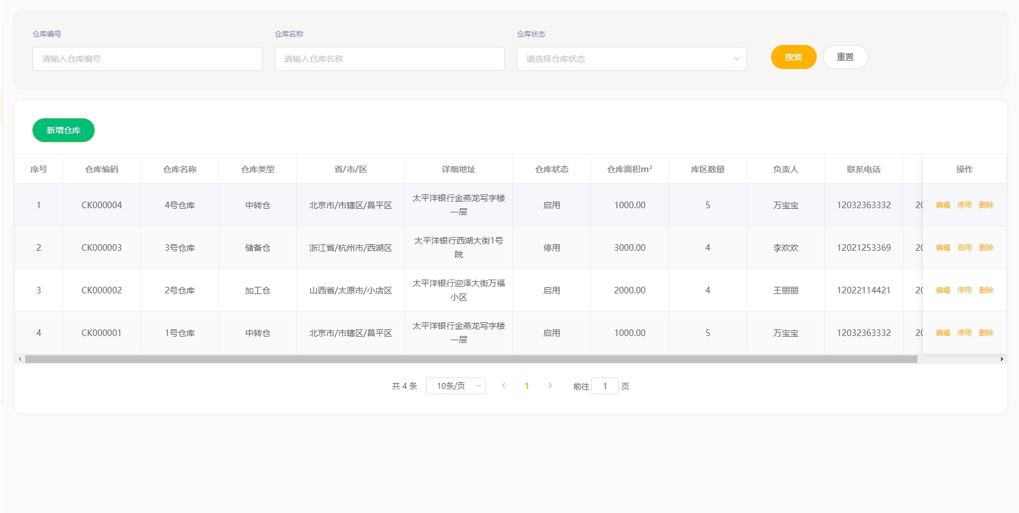The width and height of the screenshot is (1019, 513).
Task: Click 停用 for warehouse CK000001
Action: click(964, 333)
